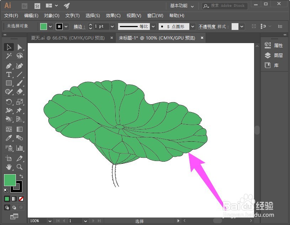
Task: Select the Eraser tool
Action: pos(20,91)
